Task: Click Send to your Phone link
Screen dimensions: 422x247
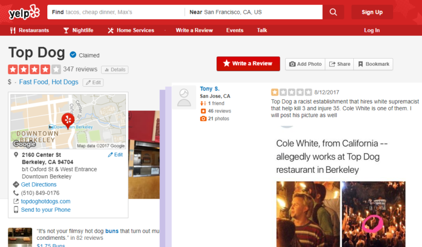Action: tap(46, 210)
